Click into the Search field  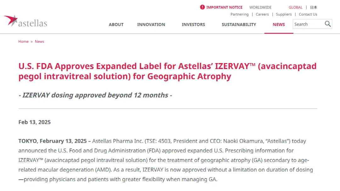308,24
